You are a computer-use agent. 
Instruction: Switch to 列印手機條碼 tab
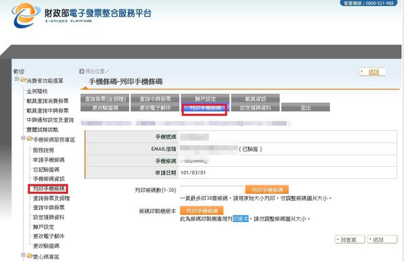pos(205,108)
